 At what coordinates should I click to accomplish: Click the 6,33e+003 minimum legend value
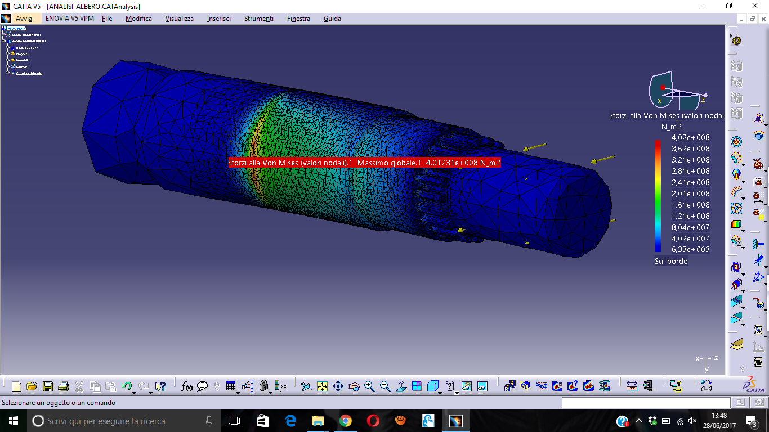pos(690,249)
